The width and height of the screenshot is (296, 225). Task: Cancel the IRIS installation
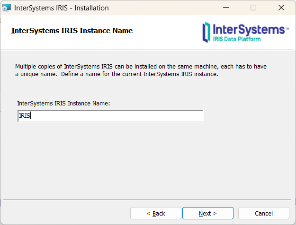pyautogui.click(x=263, y=213)
